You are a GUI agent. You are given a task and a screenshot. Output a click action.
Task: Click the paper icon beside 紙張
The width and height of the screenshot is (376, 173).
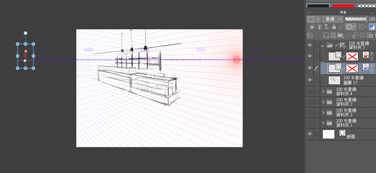click(x=342, y=133)
